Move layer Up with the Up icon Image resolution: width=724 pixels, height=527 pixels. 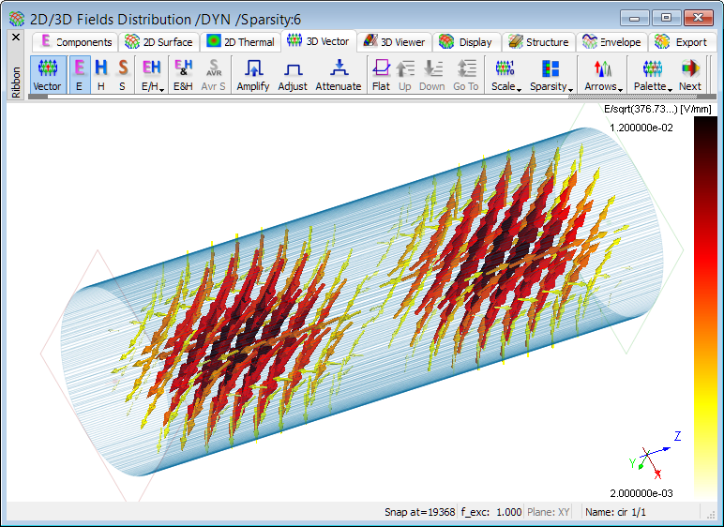coord(405,75)
